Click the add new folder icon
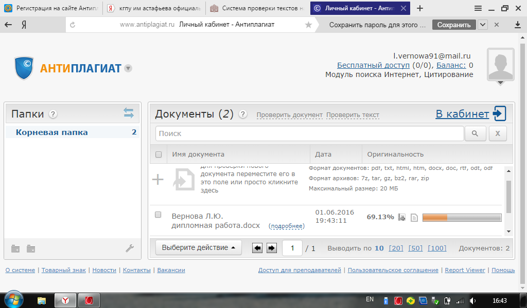The width and height of the screenshot is (527, 308). click(15, 249)
